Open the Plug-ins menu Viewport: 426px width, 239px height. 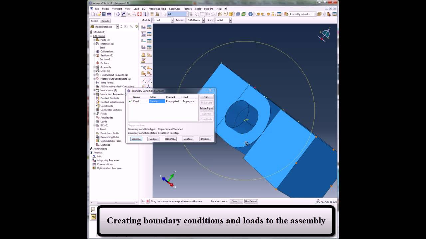pyautogui.click(x=209, y=9)
